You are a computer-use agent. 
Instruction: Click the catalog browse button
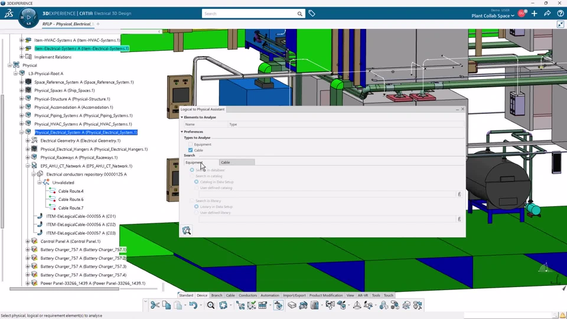coord(460,194)
